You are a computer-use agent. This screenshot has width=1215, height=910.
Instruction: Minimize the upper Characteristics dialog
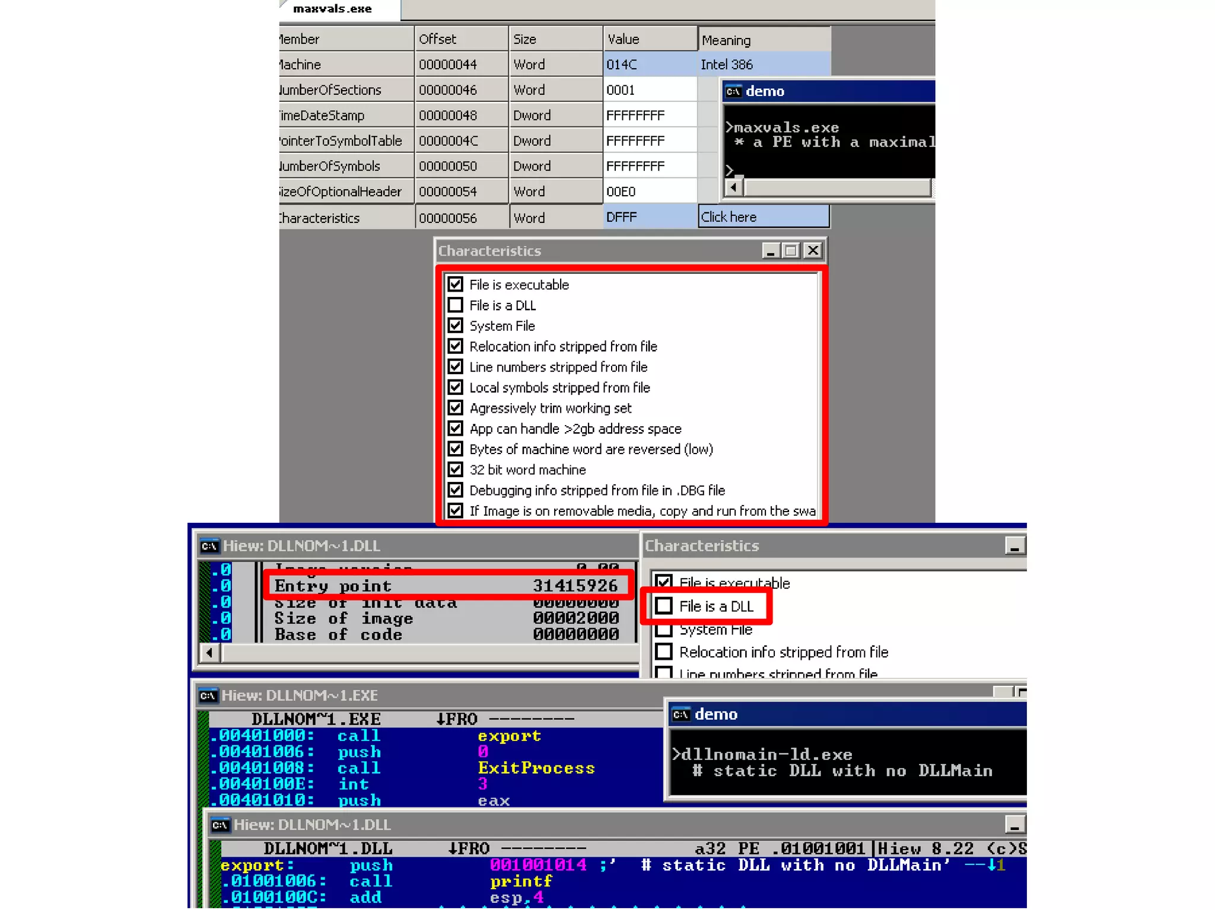(x=770, y=251)
